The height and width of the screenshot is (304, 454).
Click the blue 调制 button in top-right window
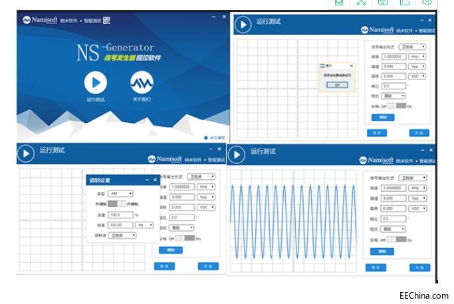382,117
